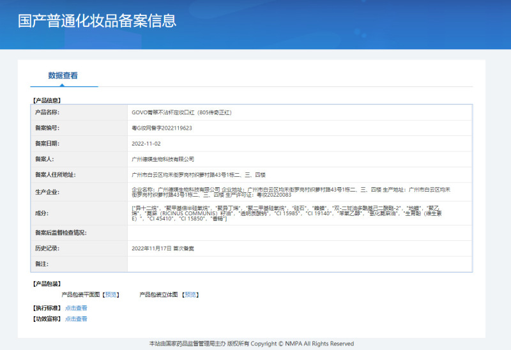Click the 备案人住所地址 label
Viewport: 511px width, 350px height.
coord(56,174)
